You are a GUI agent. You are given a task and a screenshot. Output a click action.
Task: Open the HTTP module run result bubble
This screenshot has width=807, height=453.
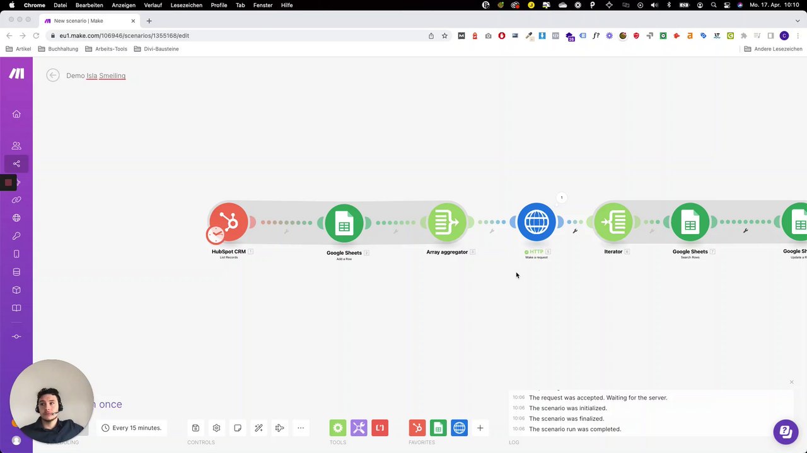(x=562, y=198)
